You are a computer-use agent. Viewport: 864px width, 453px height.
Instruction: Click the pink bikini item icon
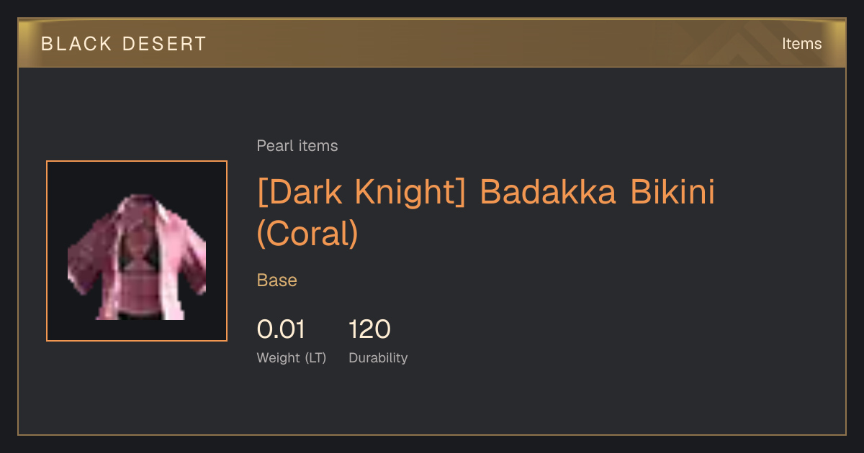[x=137, y=257]
